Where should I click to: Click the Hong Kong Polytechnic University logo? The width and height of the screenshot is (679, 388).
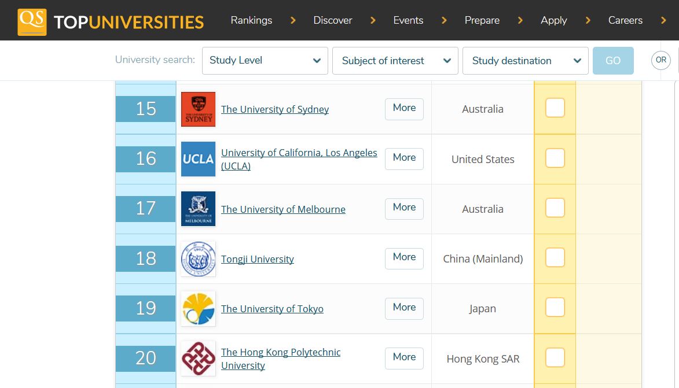198,358
